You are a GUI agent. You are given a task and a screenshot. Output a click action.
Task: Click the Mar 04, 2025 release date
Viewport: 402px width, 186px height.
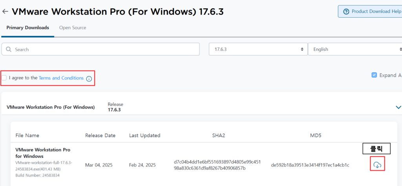click(99, 165)
